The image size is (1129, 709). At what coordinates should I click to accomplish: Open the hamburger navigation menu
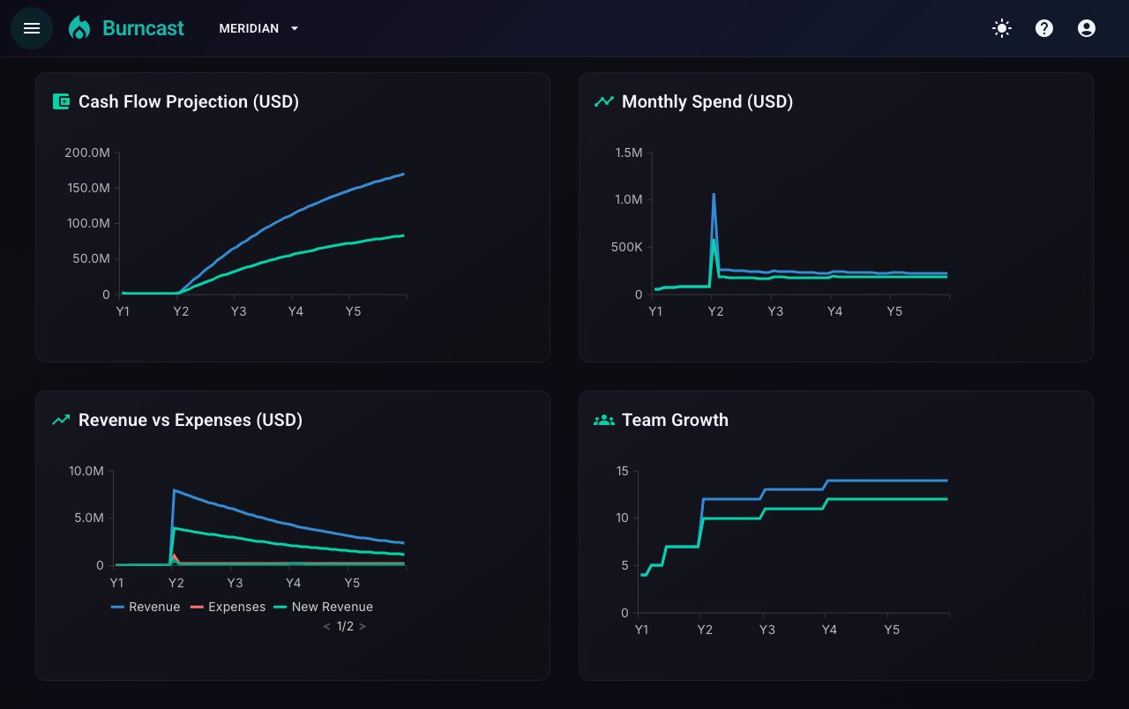pos(32,28)
